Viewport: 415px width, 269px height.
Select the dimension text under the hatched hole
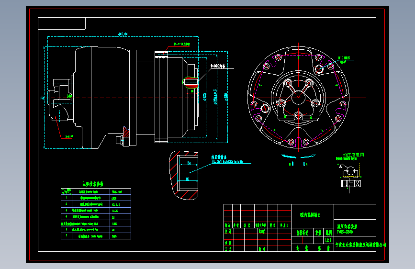pyautogui.click(x=192, y=91)
